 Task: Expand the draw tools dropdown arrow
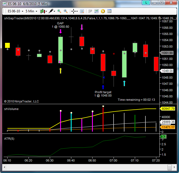click(55, 11)
